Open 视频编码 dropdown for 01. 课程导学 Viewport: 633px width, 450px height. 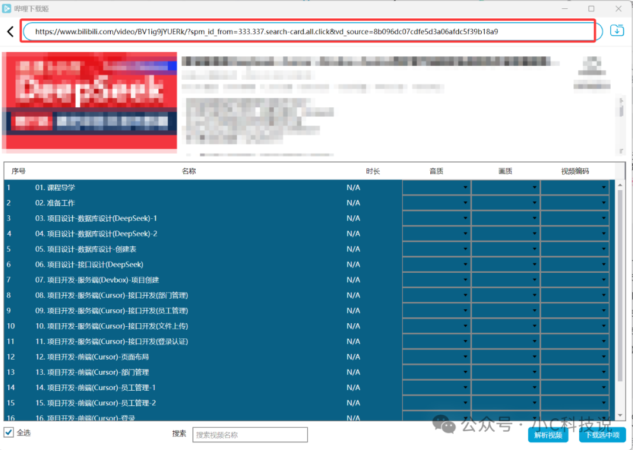[575, 187]
